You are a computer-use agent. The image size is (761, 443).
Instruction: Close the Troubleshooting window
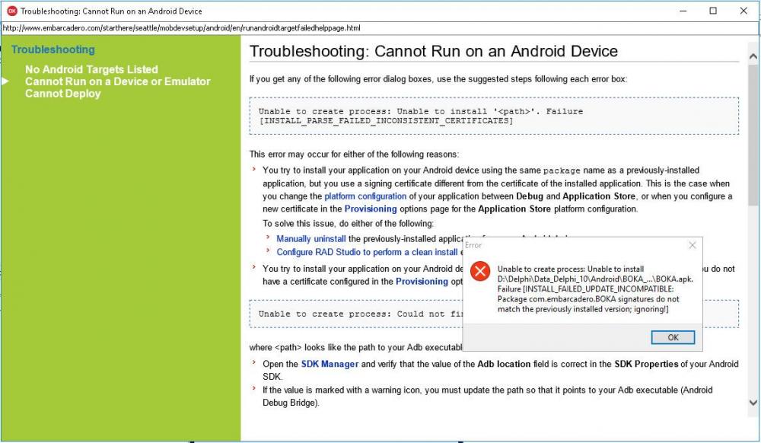tap(743, 11)
